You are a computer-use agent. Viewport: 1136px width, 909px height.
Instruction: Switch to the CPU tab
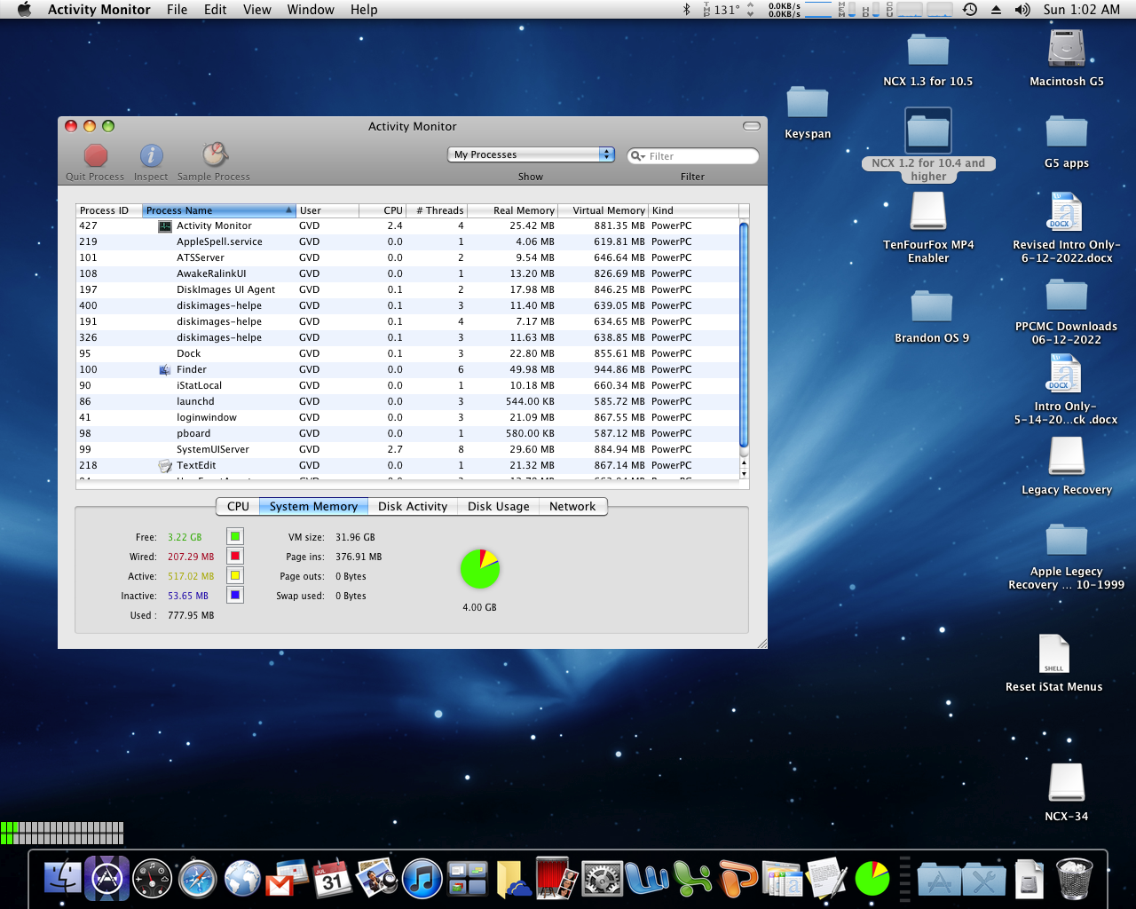click(238, 506)
